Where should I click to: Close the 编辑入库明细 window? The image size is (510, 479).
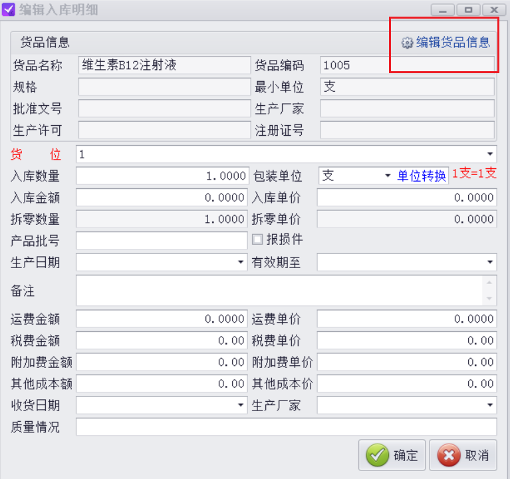pos(494,10)
